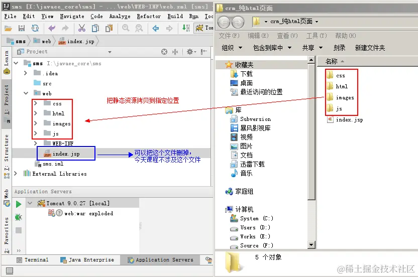
Task: Open the Explorer address path dropdown arrow
Action: click(x=317, y=22)
